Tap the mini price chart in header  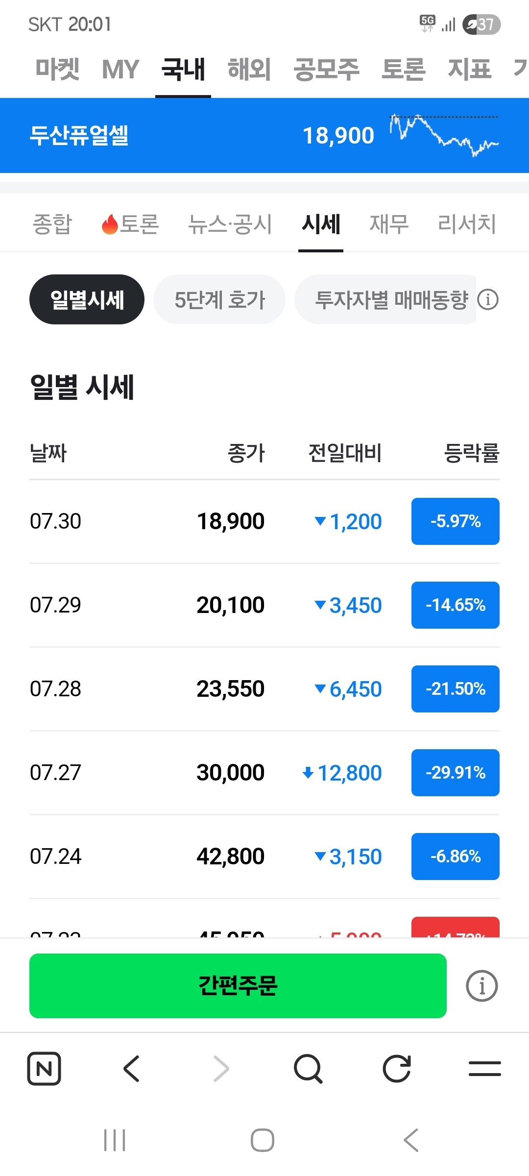444,135
